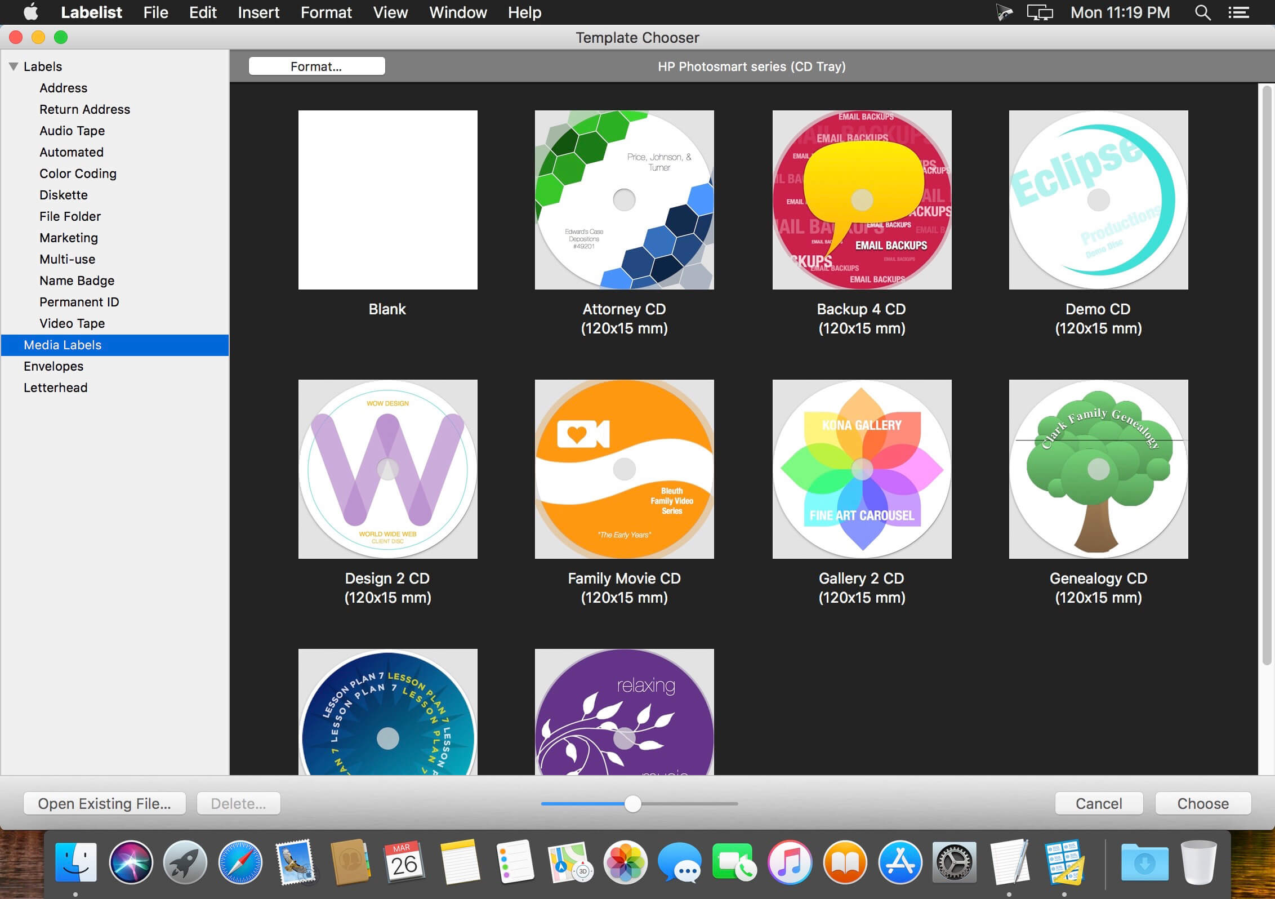The height and width of the screenshot is (899, 1275).
Task: Open Mail stamp icon in dock
Action: tap(295, 862)
